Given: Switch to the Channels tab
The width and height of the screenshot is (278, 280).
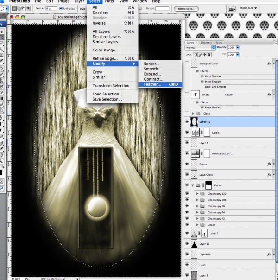Looking at the screenshot, I should (206, 42).
